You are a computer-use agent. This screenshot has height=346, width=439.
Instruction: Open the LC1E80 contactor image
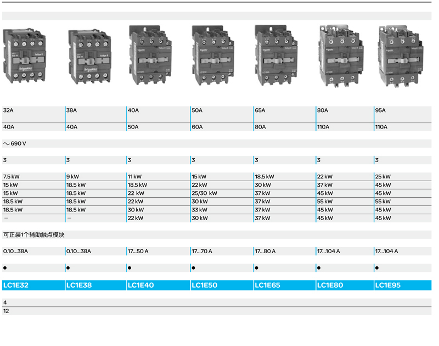click(341, 56)
